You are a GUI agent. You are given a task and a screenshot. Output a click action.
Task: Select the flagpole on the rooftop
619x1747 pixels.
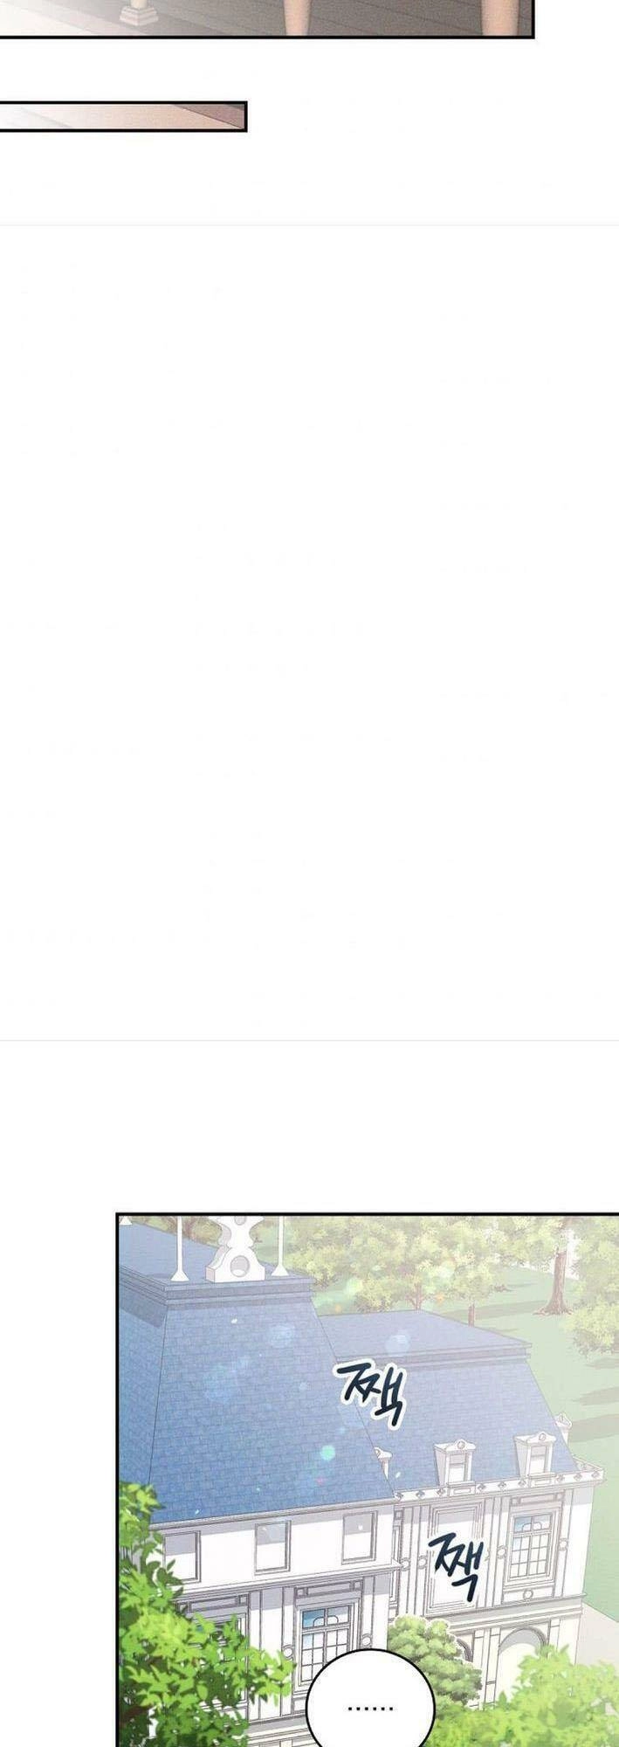point(179,1251)
